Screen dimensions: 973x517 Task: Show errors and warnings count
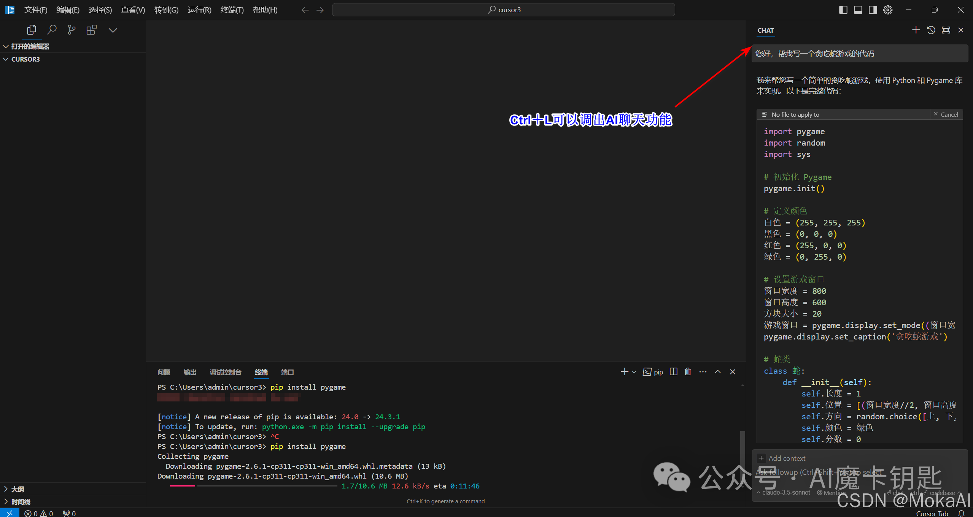(39, 513)
